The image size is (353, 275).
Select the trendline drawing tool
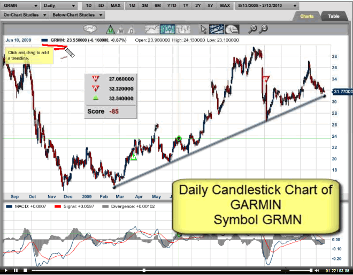pyautogui.click(x=217, y=29)
